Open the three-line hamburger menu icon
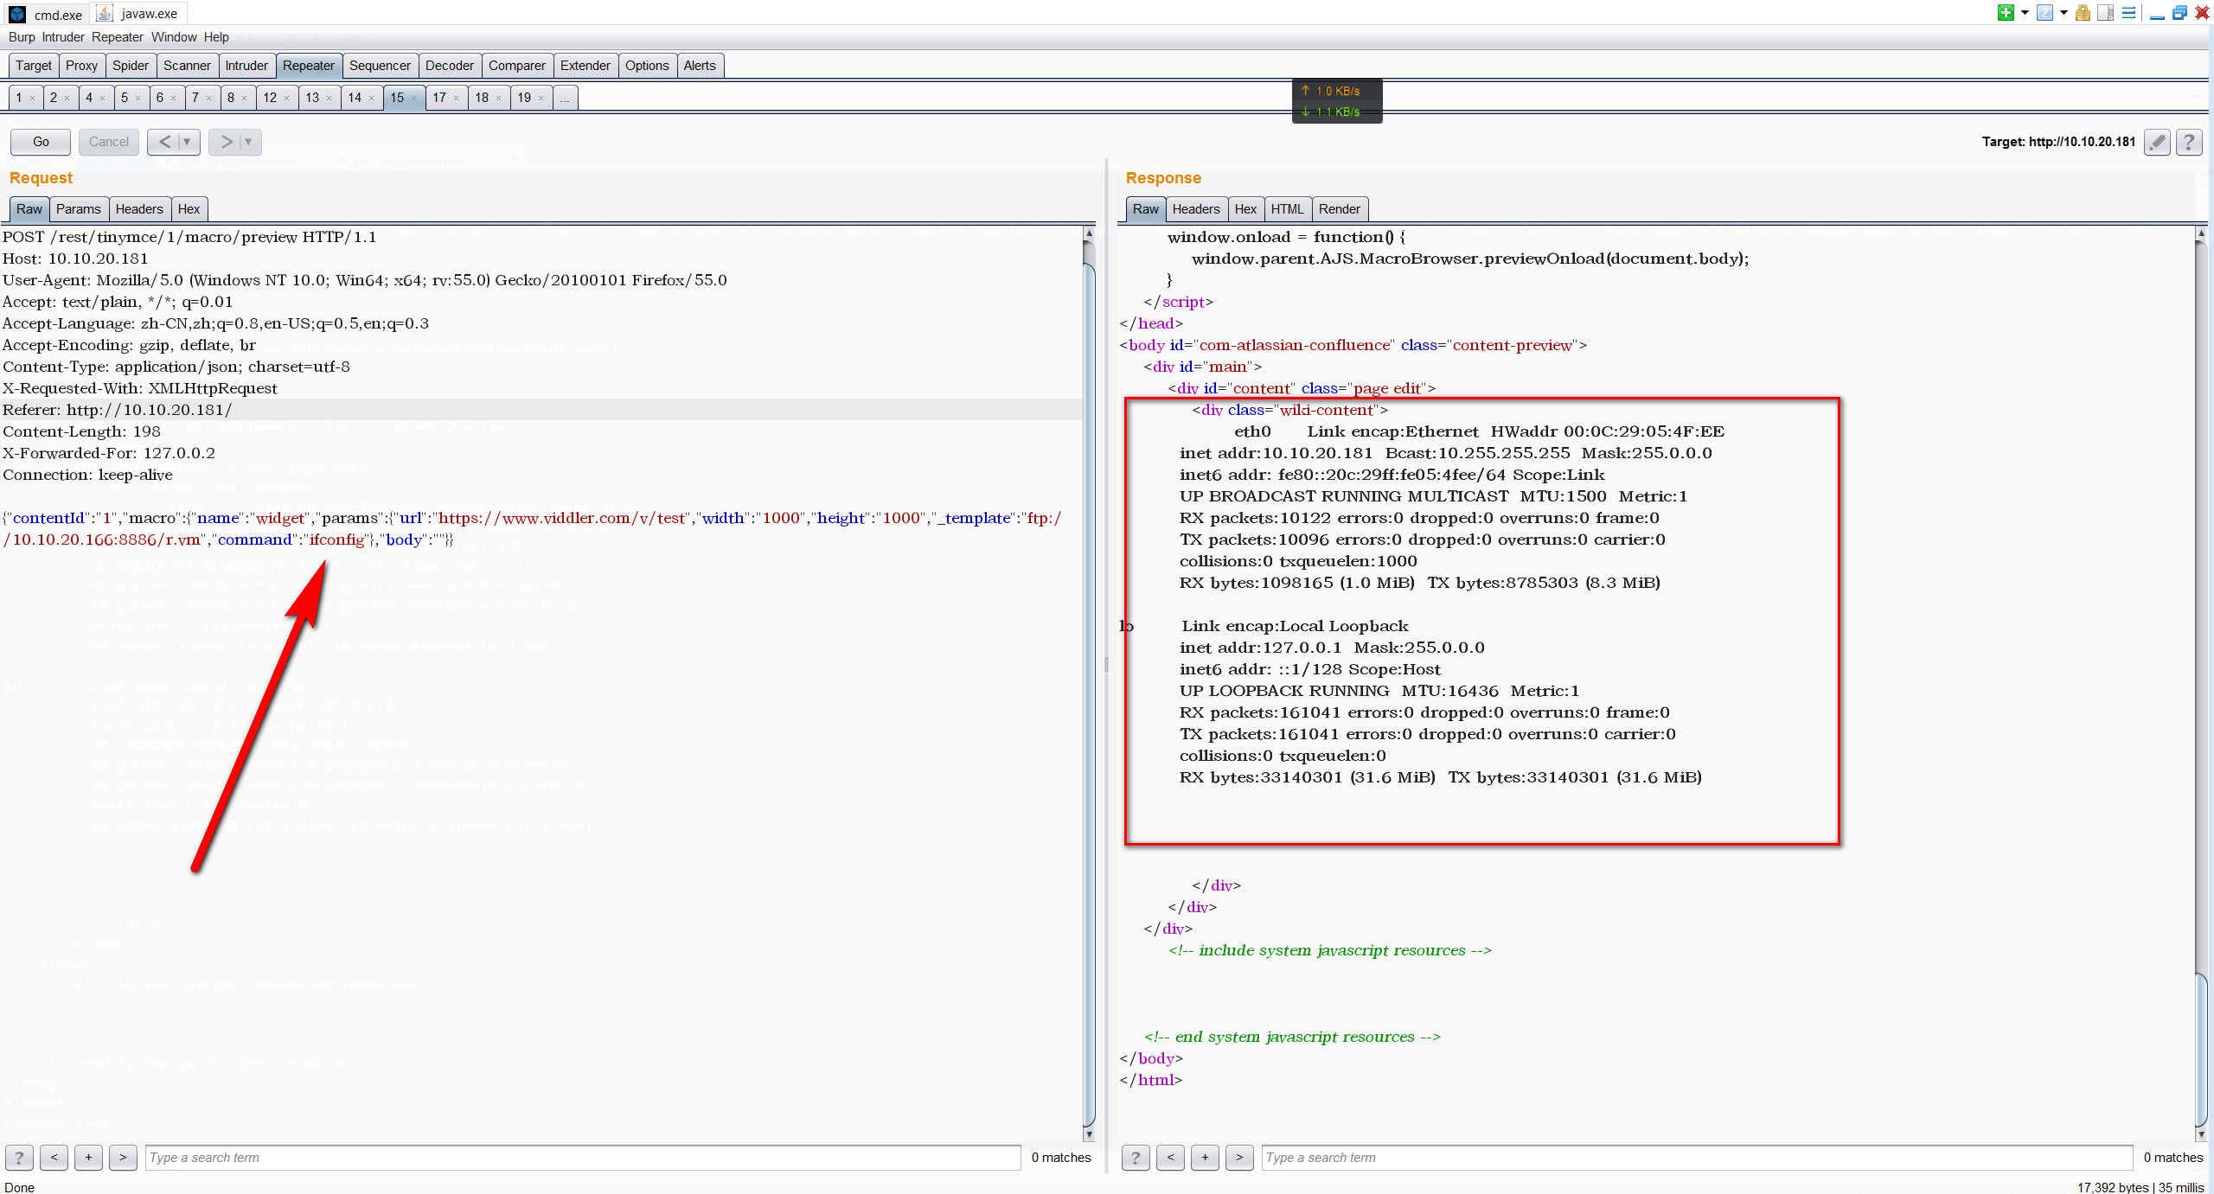Viewport: 2214px width, 1194px height. (x=2128, y=12)
